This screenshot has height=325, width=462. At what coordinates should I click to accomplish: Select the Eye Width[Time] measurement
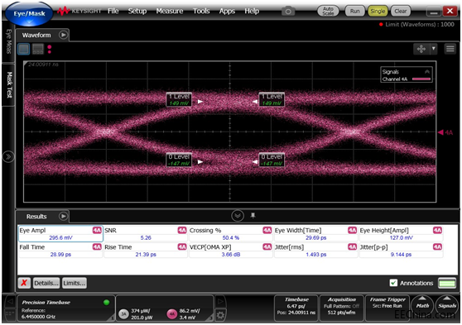tap(315, 234)
